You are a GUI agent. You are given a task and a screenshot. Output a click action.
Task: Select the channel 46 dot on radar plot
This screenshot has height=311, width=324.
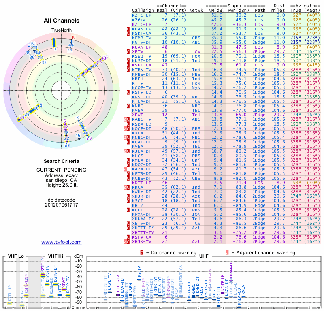tap(79, 138)
